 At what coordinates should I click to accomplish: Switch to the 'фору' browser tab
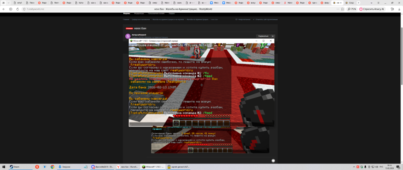click(x=324, y=2)
